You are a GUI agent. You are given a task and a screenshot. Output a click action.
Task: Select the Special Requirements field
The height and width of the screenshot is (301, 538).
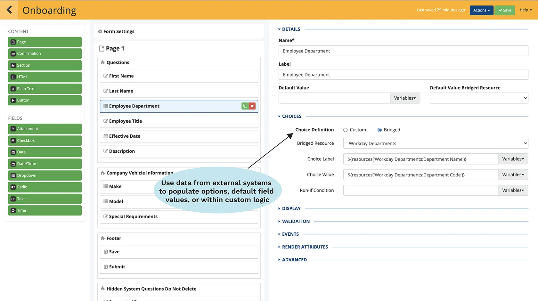[x=179, y=217]
